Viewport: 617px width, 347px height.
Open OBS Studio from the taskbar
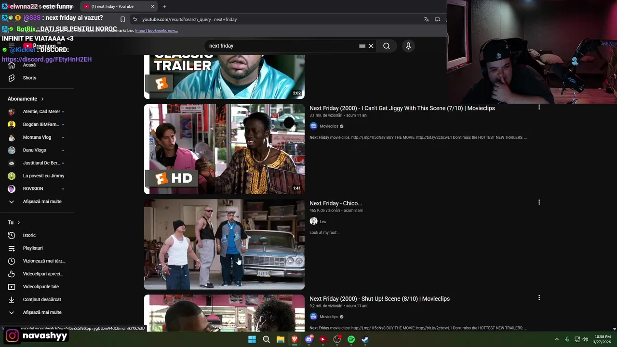337,339
